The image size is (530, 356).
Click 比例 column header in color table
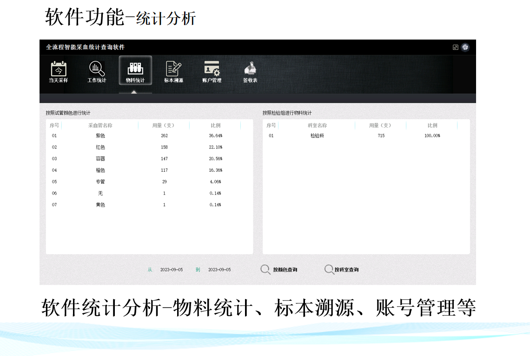pyautogui.click(x=215, y=125)
